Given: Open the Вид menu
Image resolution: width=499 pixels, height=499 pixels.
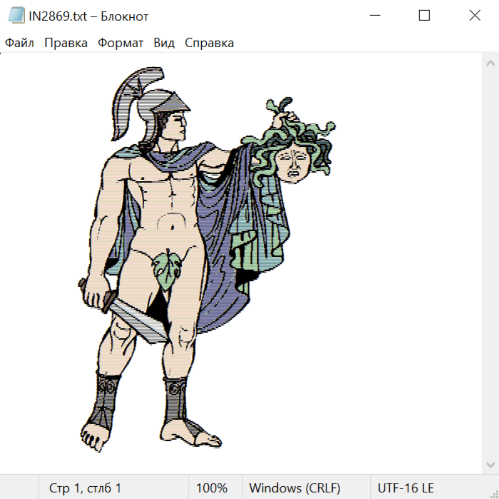Looking at the screenshot, I should (164, 43).
